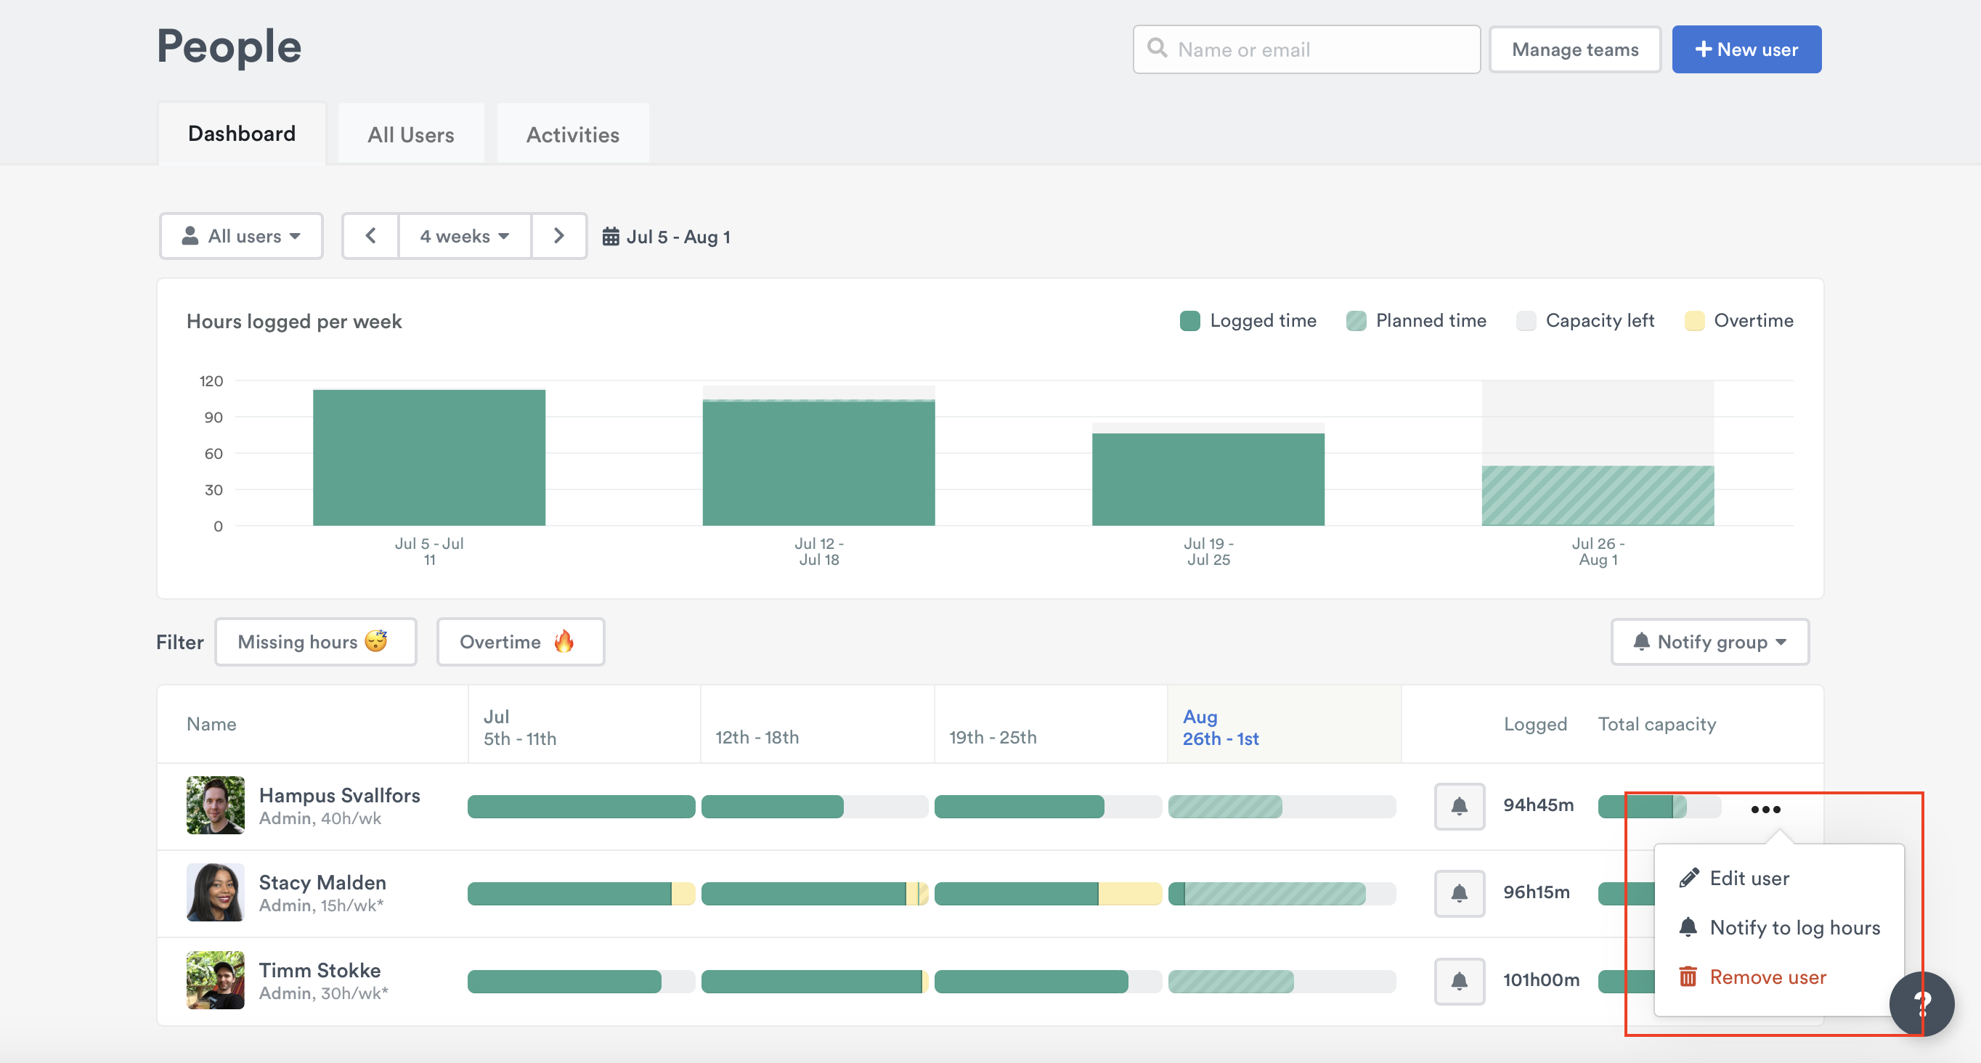Open the three-dots menu for Hampus

click(x=1765, y=809)
